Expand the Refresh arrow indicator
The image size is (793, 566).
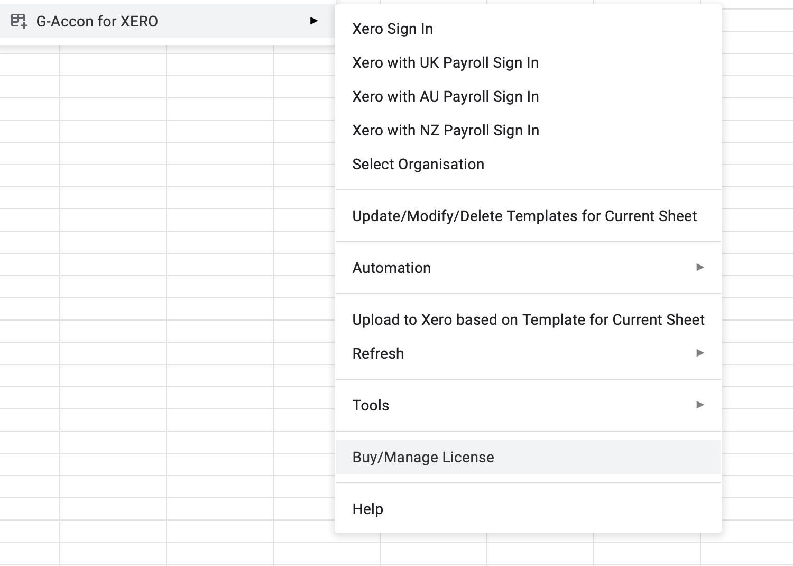[700, 353]
